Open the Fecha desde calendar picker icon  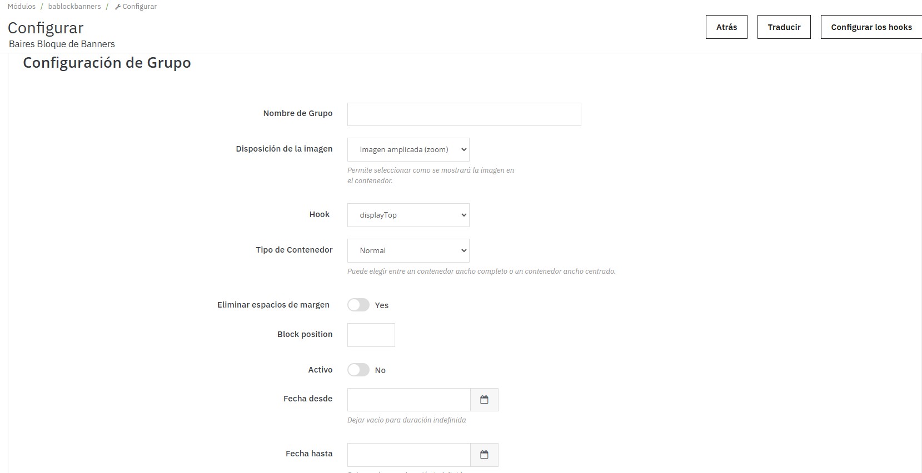[x=484, y=400]
